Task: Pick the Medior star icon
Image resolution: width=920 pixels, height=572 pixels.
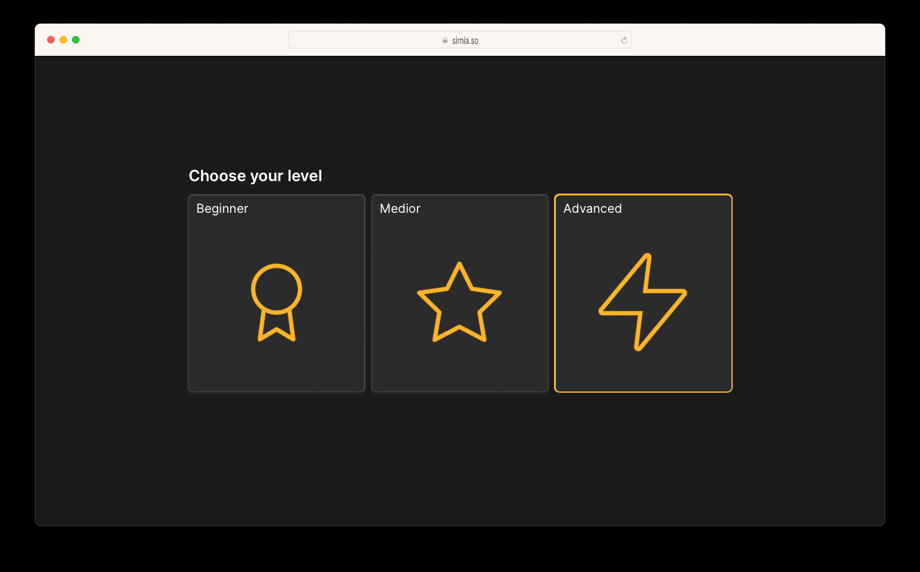Action: point(460,302)
